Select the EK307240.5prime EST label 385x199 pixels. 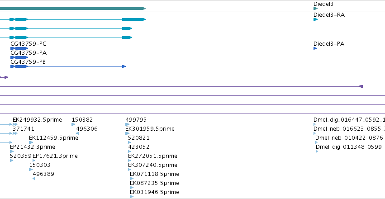152,165
